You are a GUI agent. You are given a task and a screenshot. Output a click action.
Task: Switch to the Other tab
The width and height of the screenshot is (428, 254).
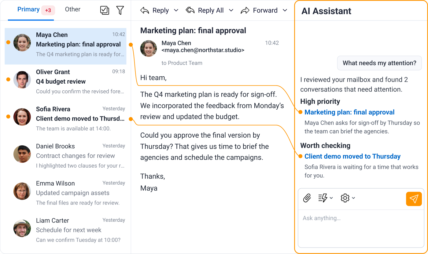(73, 9)
